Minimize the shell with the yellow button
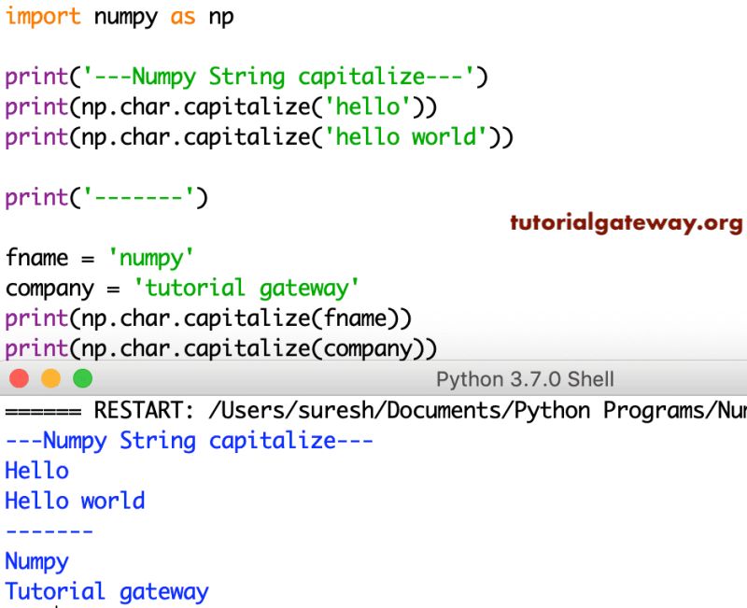 [49, 379]
